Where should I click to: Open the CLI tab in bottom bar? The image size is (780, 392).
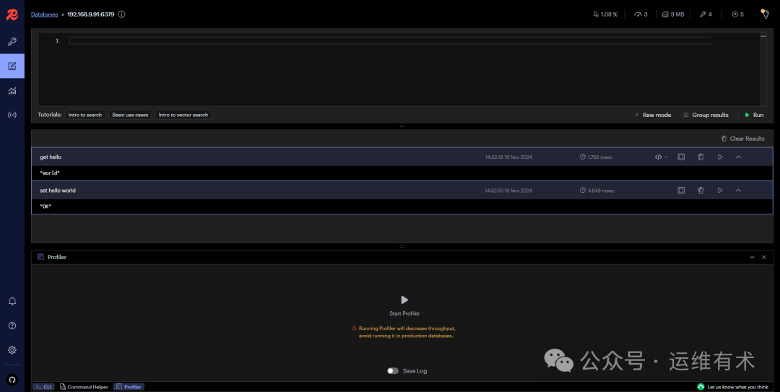[x=44, y=386]
